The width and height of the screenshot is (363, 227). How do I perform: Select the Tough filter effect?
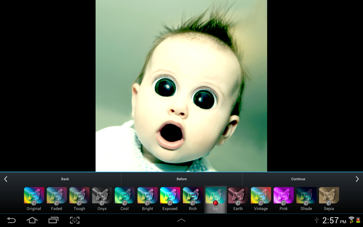tap(79, 196)
